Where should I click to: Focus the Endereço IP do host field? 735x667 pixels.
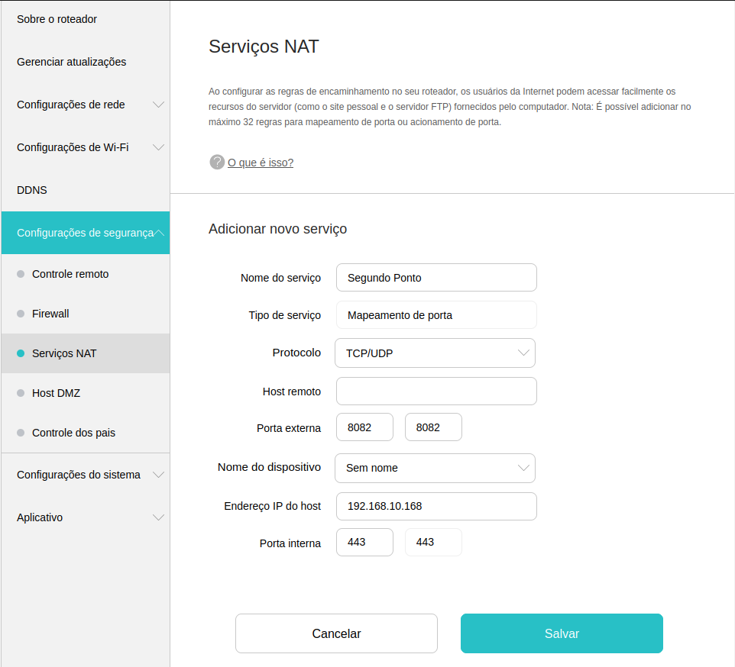coord(436,506)
